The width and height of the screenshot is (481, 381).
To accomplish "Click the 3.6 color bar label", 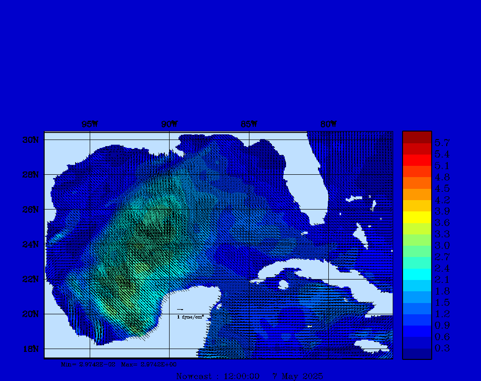I will pyautogui.click(x=442, y=223).
